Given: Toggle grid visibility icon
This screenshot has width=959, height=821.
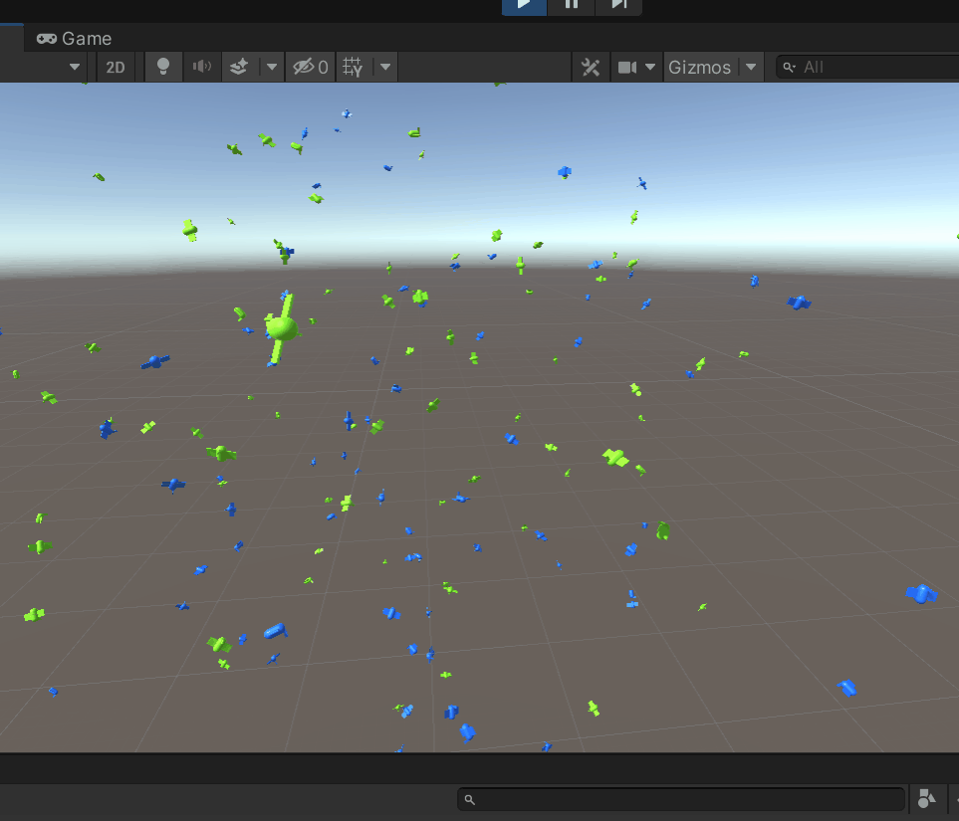Looking at the screenshot, I should point(353,67).
